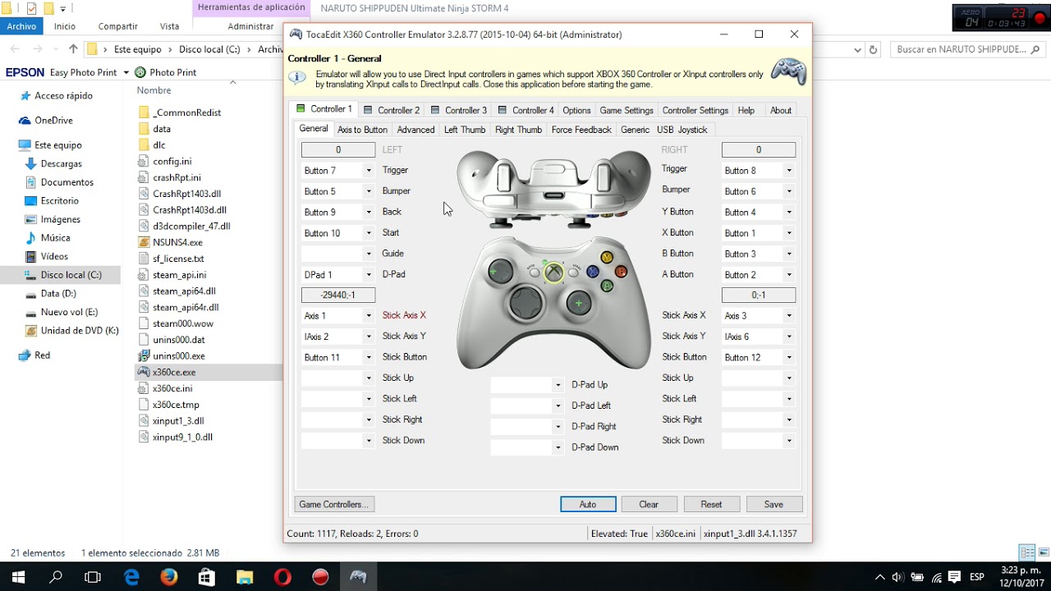Open File Explorer from the taskbar
The width and height of the screenshot is (1051, 591).
click(245, 577)
